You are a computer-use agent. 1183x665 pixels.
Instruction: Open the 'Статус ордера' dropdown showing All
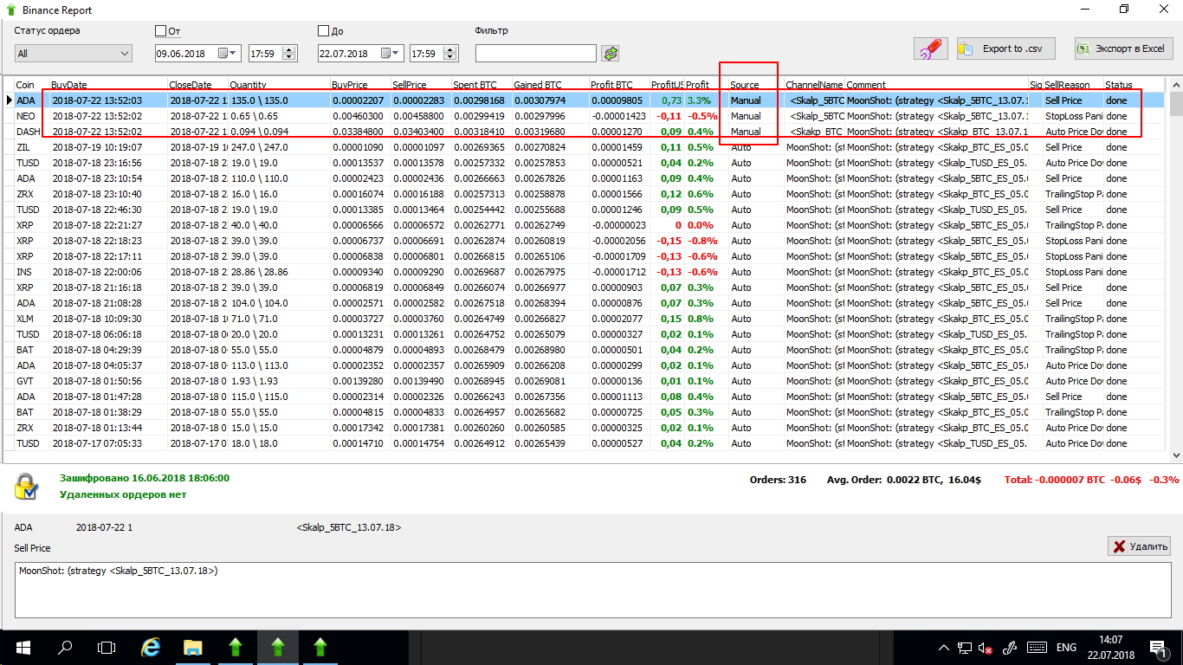point(74,54)
